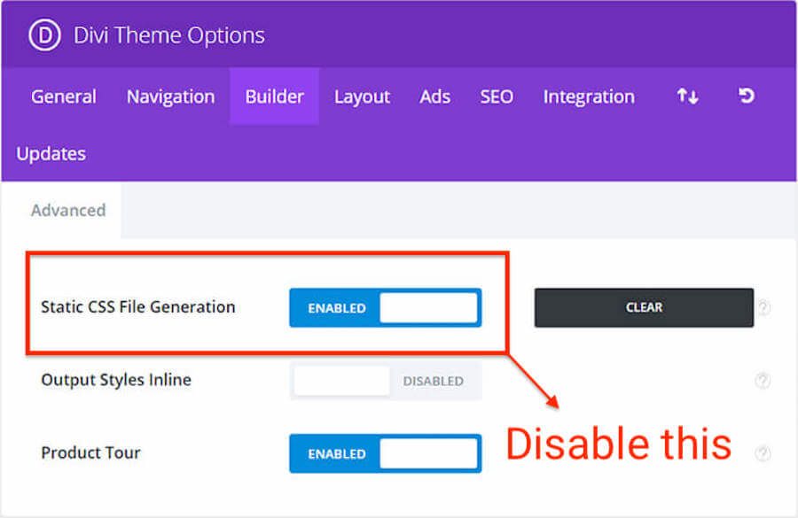
Task: Switch to the SEO tab
Action: 497,97
